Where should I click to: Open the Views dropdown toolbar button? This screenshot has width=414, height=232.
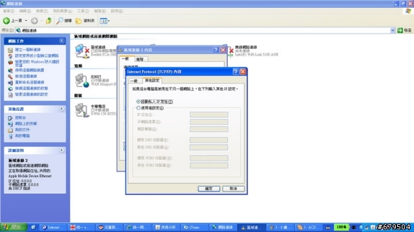(105, 21)
